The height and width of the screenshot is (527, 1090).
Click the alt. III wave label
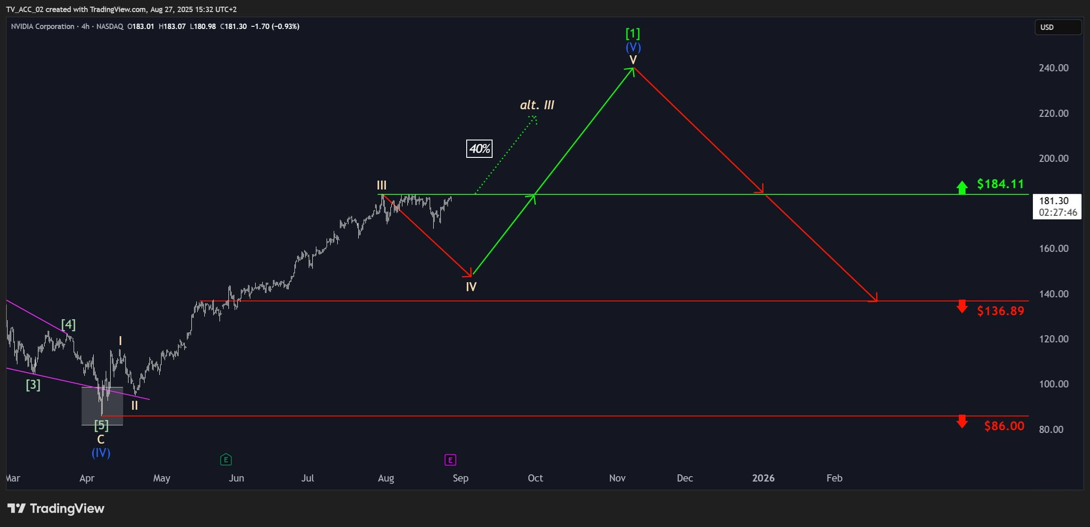click(537, 105)
